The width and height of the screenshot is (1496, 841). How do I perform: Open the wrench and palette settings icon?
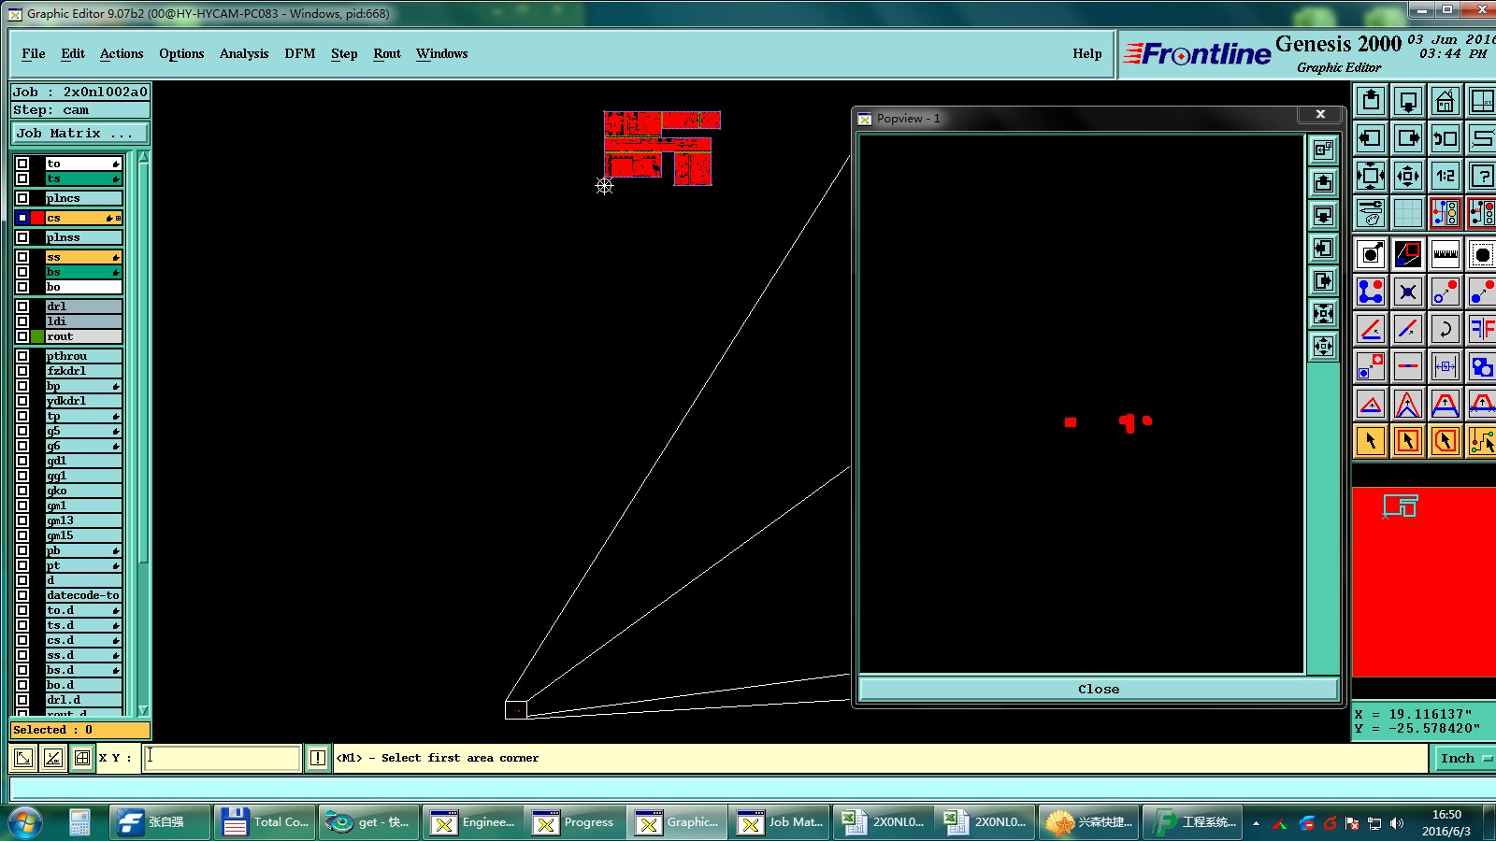pos(1371,213)
